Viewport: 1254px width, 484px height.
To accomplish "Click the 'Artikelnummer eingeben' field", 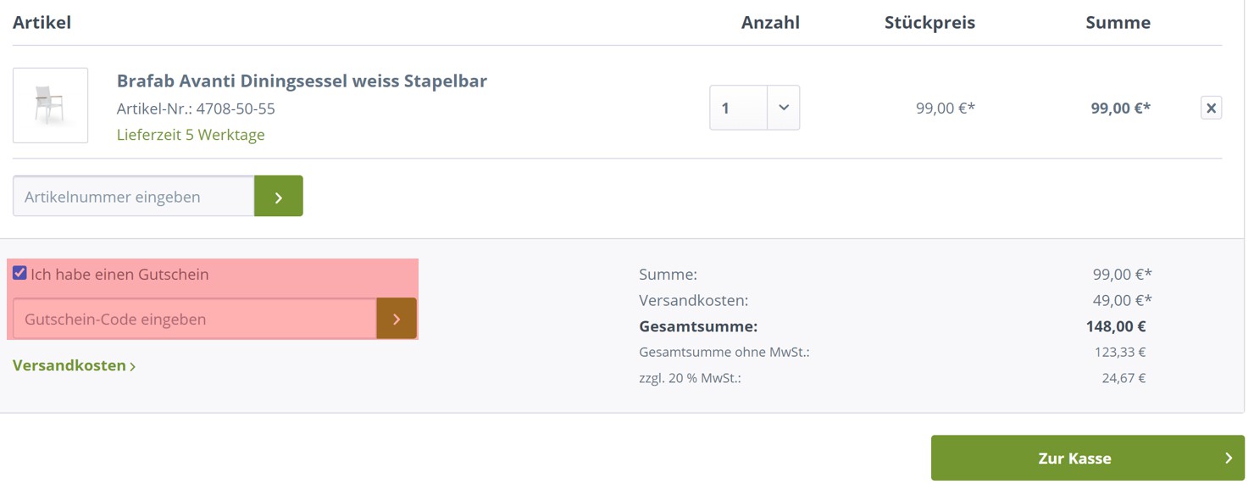I will coord(134,197).
